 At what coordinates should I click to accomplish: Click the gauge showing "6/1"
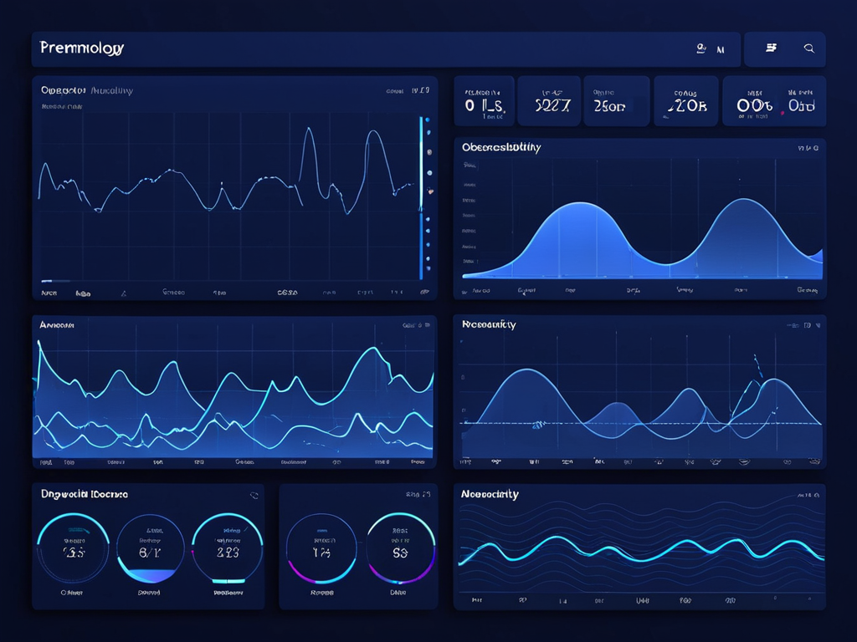coord(150,548)
